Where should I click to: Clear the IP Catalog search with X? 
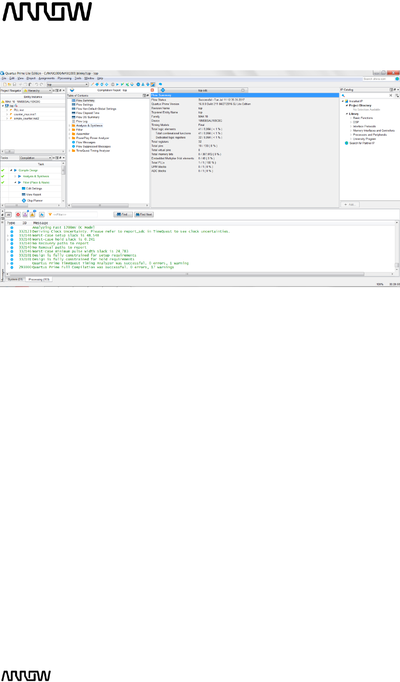[x=391, y=95]
